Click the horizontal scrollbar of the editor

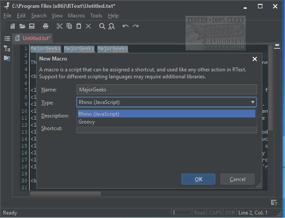(65, 194)
